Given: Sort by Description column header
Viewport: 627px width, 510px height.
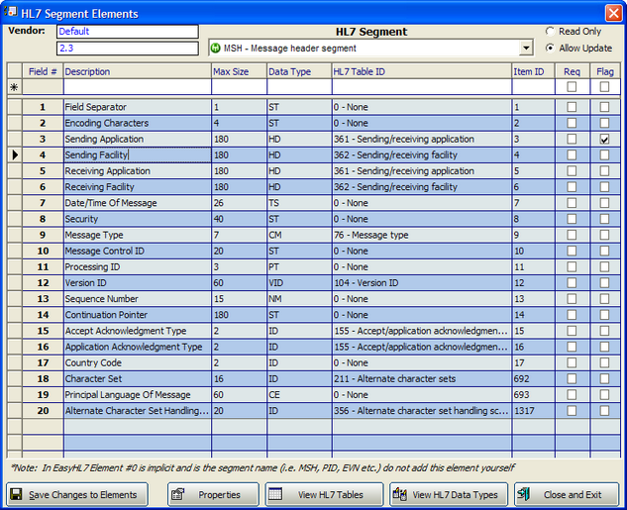Looking at the screenshot, I should tap(138, 71).
